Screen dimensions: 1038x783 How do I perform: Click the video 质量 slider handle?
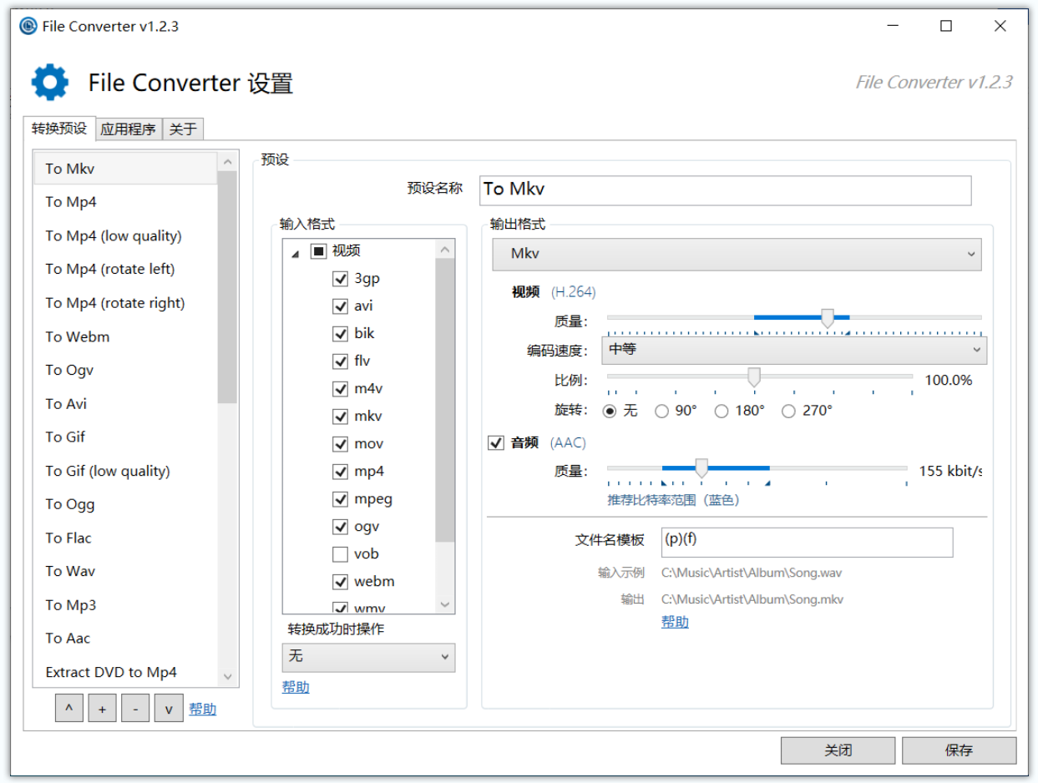coord(827,317)
